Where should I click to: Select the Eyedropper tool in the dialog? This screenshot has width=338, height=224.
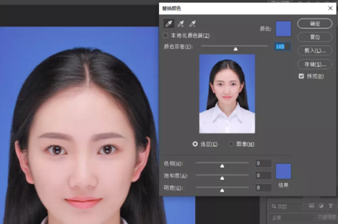click(x=169, y=23)
